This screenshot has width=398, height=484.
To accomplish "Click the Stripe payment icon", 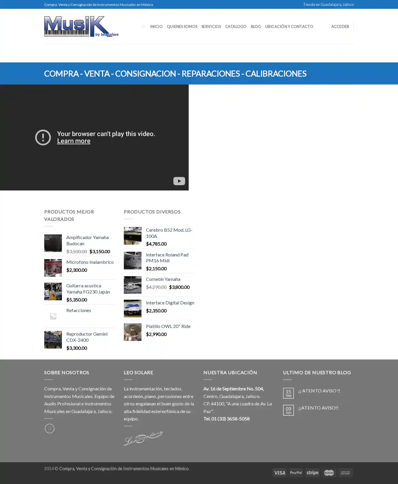I will click(x=312, y=473).
